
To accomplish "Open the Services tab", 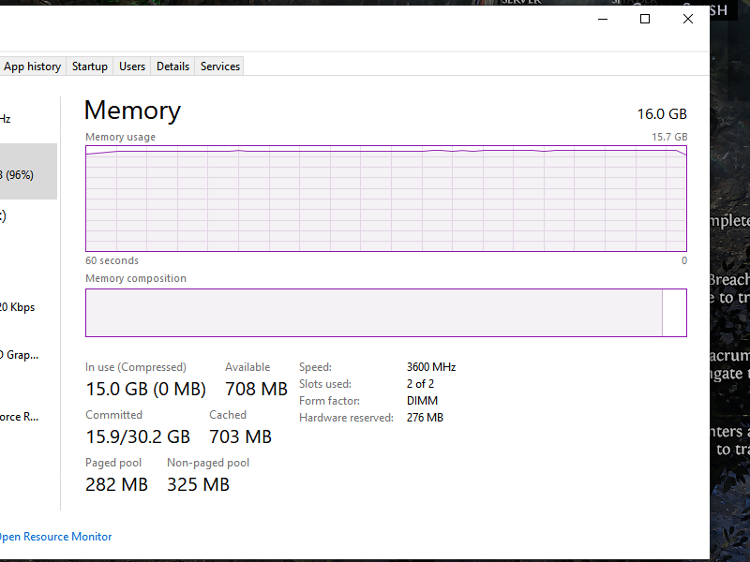I will tap(220, 67).
